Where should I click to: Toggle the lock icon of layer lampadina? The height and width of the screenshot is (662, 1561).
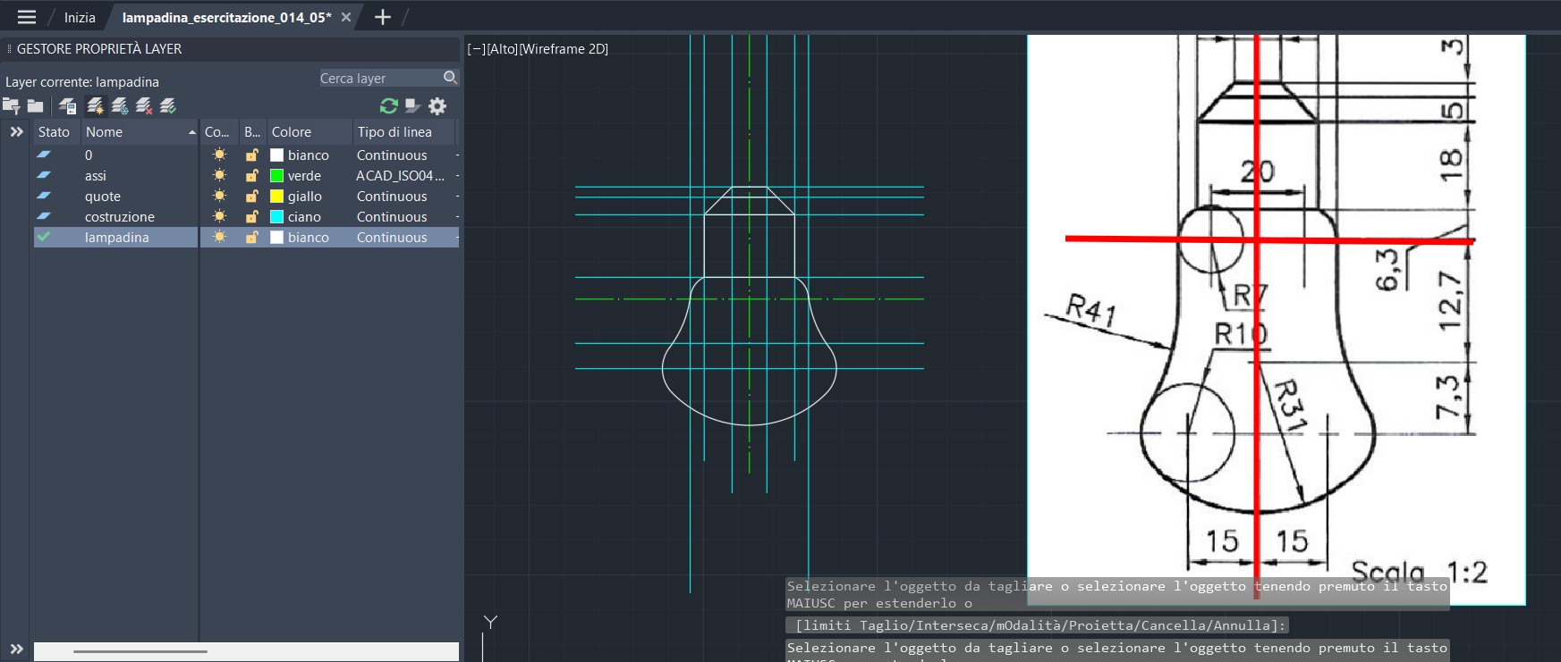(x=252, y=237)
